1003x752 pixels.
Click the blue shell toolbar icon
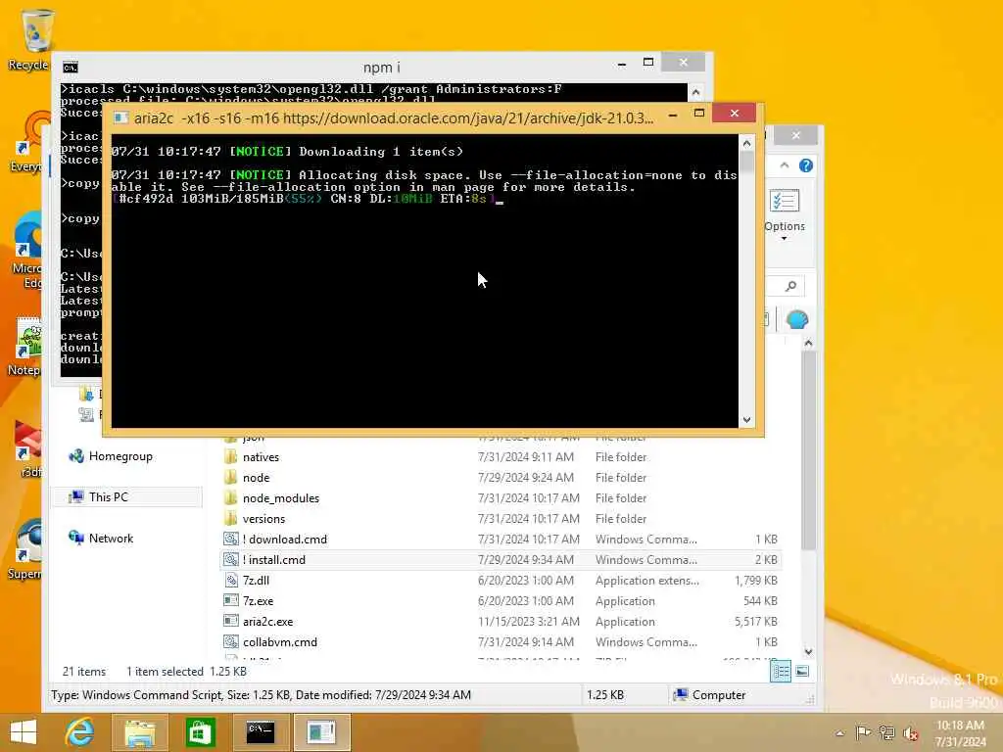coord(796,319)
